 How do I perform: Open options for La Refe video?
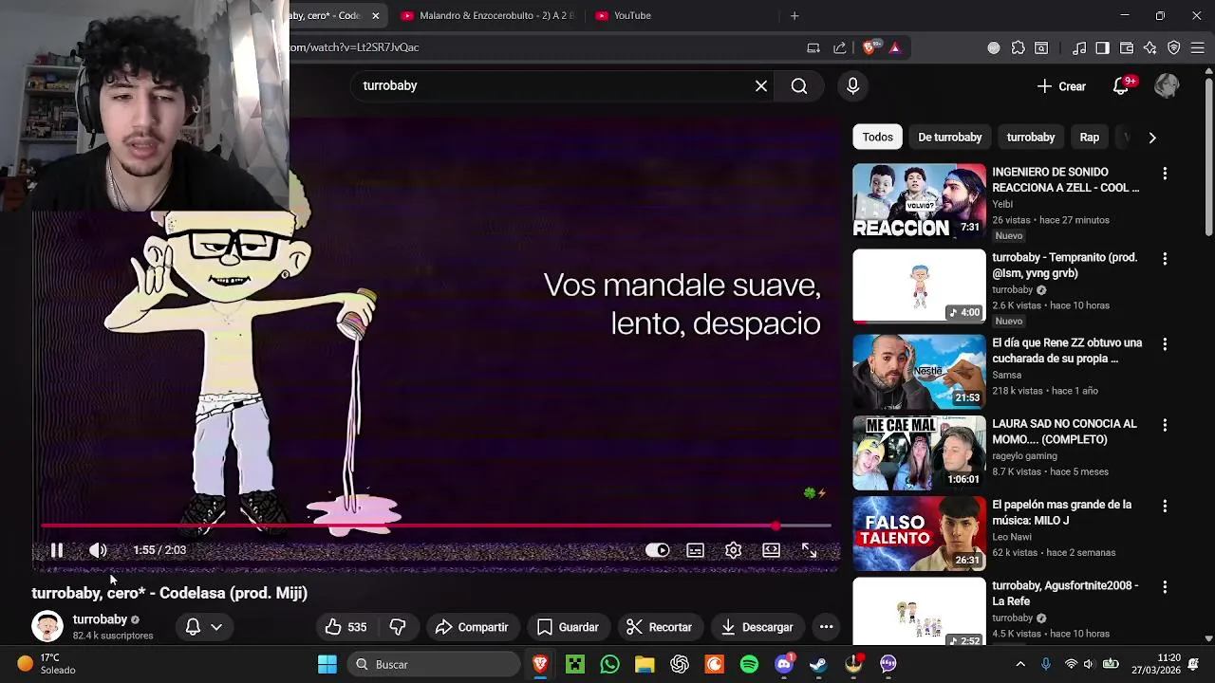pyautogui.click(x=1165, y=587)
